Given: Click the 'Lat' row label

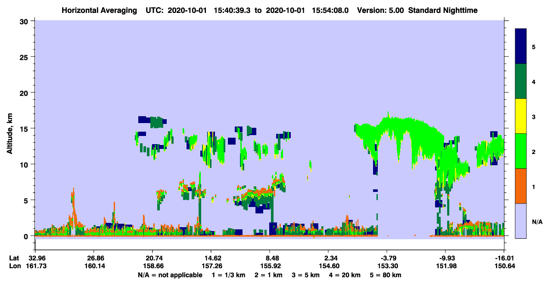Looking at the screenshot, I should click(14, 258).
